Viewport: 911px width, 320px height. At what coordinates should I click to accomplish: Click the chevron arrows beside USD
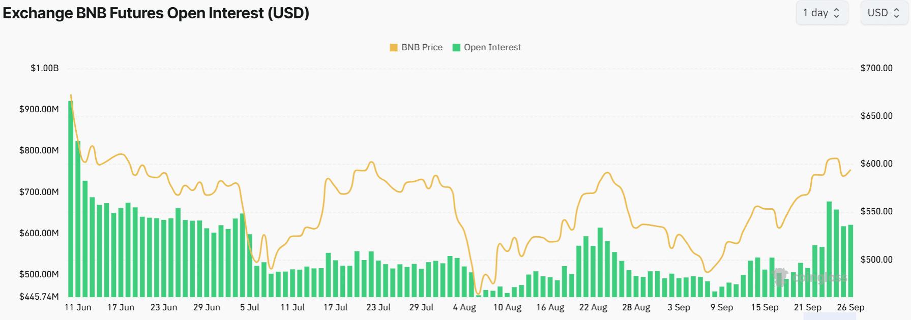pos(897,13)
